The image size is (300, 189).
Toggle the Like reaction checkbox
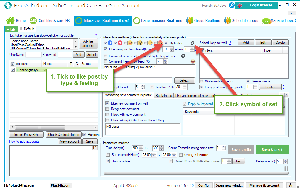[105, 43]
